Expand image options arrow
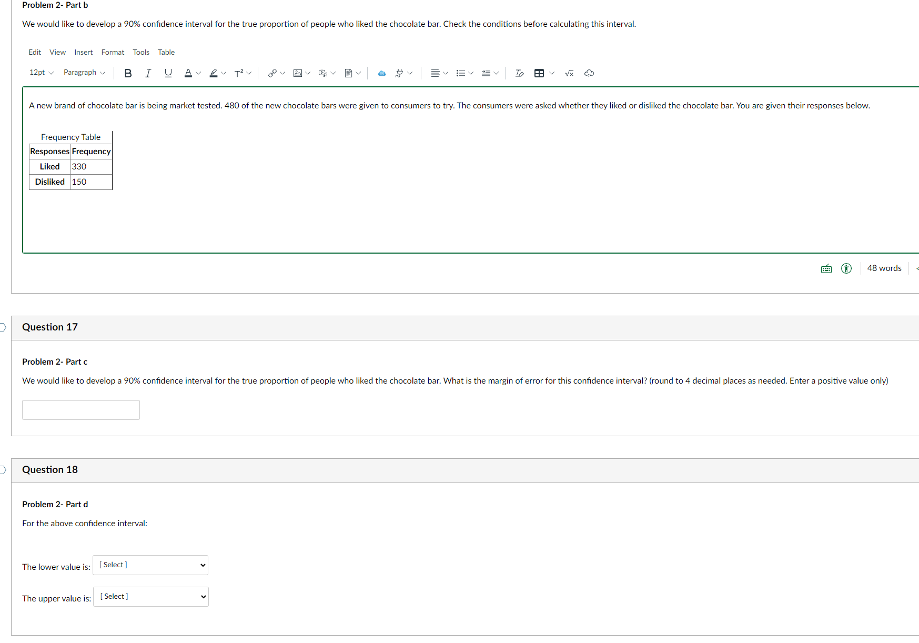The image size is (919, 643). click(308, 73)
